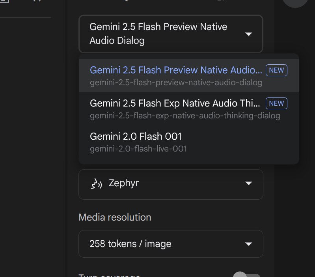Viewport: 315px width, 277px height.
Task: Toggle the Turn coverage switch
Action: coord(247,276)
